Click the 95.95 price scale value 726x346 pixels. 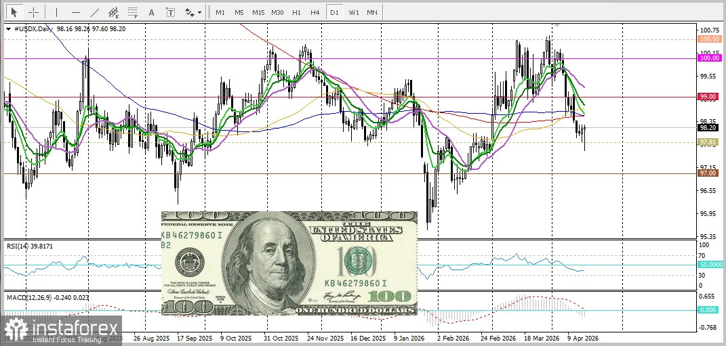(708, 214)
